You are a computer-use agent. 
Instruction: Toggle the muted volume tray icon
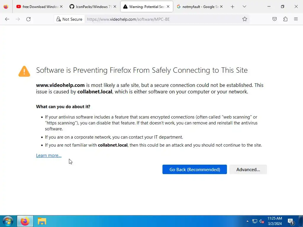pos(262,221)
